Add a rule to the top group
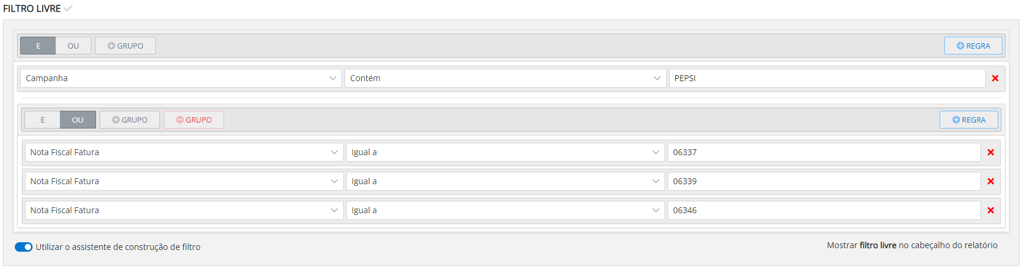Image resolution: width=1025 pixels, height=276 pixels. click(x=973, y=46)
